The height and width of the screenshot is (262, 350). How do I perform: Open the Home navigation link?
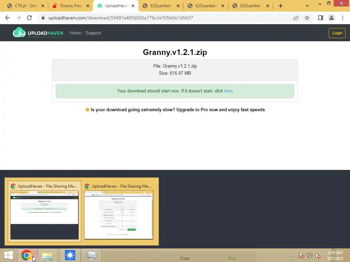click(x=75, y=33)
